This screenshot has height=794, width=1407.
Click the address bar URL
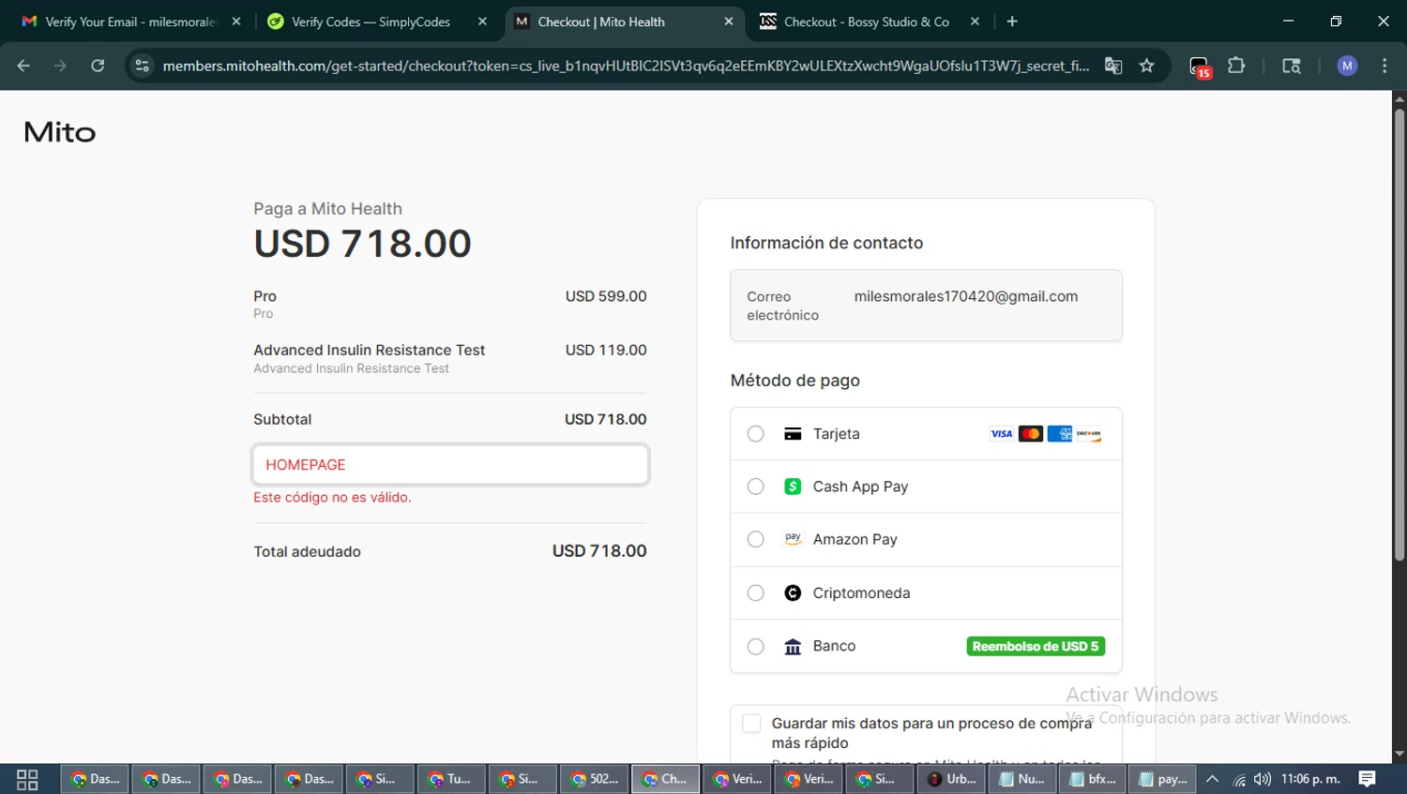(x=626, y=66)
